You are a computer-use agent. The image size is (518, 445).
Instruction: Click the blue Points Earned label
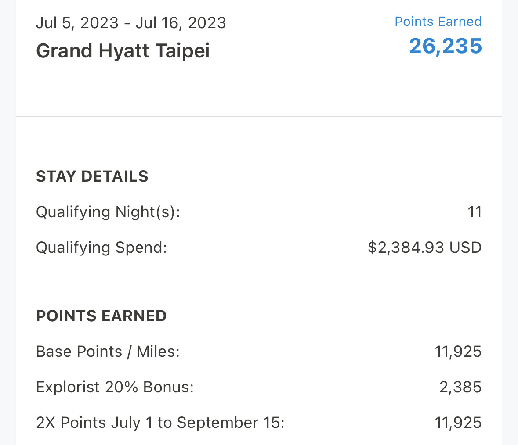438,22
